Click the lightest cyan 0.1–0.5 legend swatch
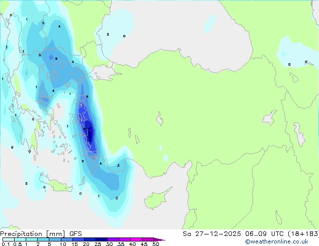The height and width of the screenshot is (246, 319). tap(9, 239)
